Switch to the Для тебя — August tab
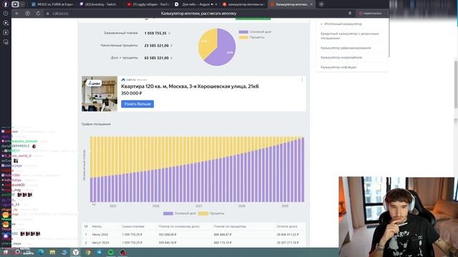458x257 pixels. click(196, 4)
